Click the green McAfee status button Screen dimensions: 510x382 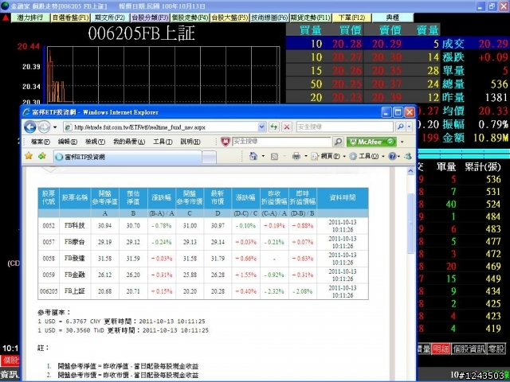(371, 142)
